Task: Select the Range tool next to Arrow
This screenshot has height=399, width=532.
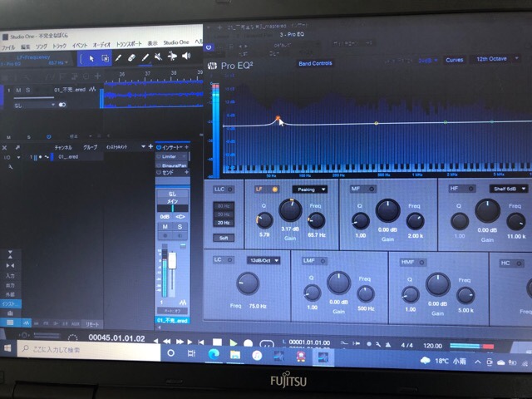Action: [106, 58]
